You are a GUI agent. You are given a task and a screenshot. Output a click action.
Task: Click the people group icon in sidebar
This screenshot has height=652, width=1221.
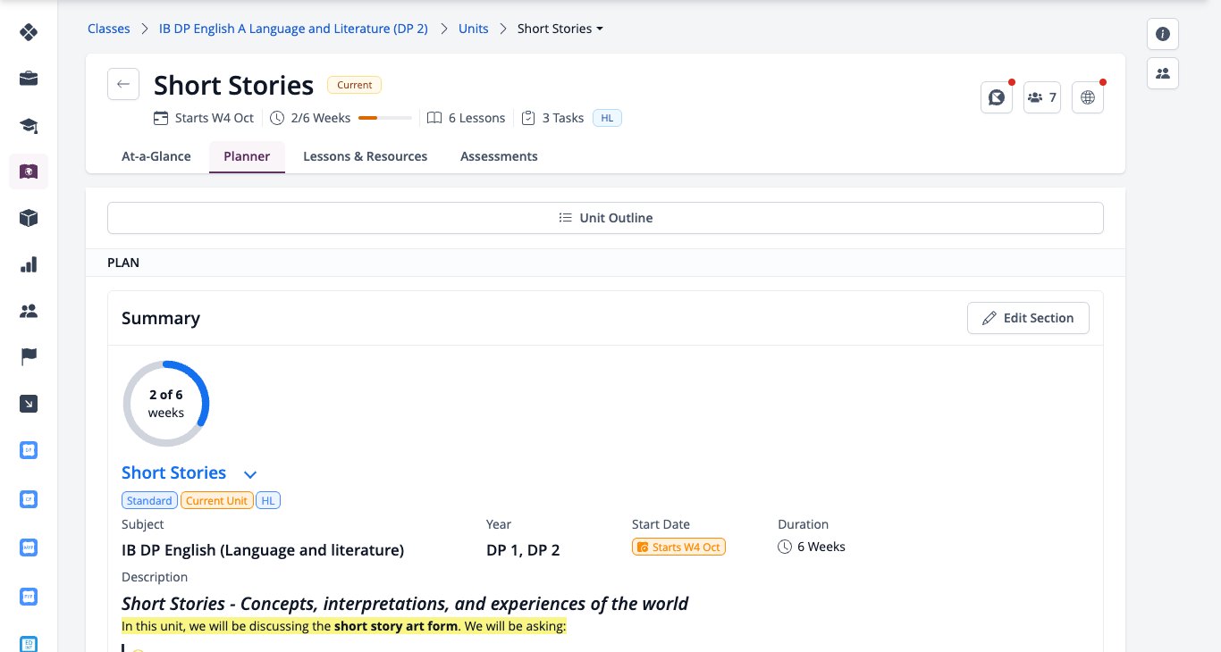(x=29, y=311)
